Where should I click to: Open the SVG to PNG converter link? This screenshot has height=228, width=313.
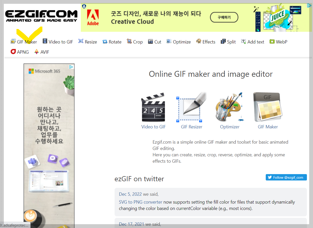[x=140, y=202]
